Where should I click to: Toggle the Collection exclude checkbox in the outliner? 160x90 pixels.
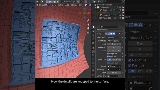(117, 7)
